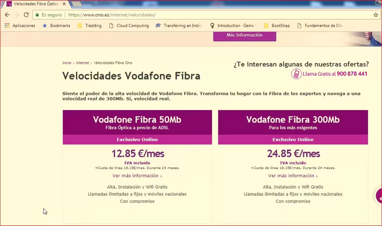382x226 pixels.
Task: Click the green secure padlock icon
Action: (x=37, y=15)
